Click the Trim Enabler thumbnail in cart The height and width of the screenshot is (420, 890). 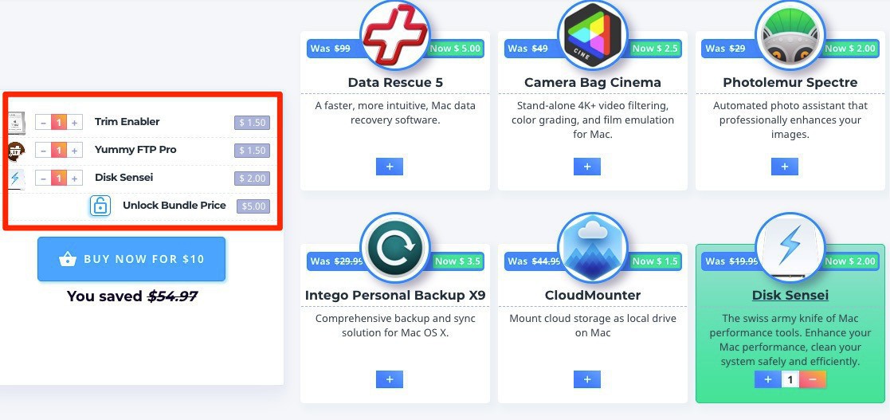point(17,122)
